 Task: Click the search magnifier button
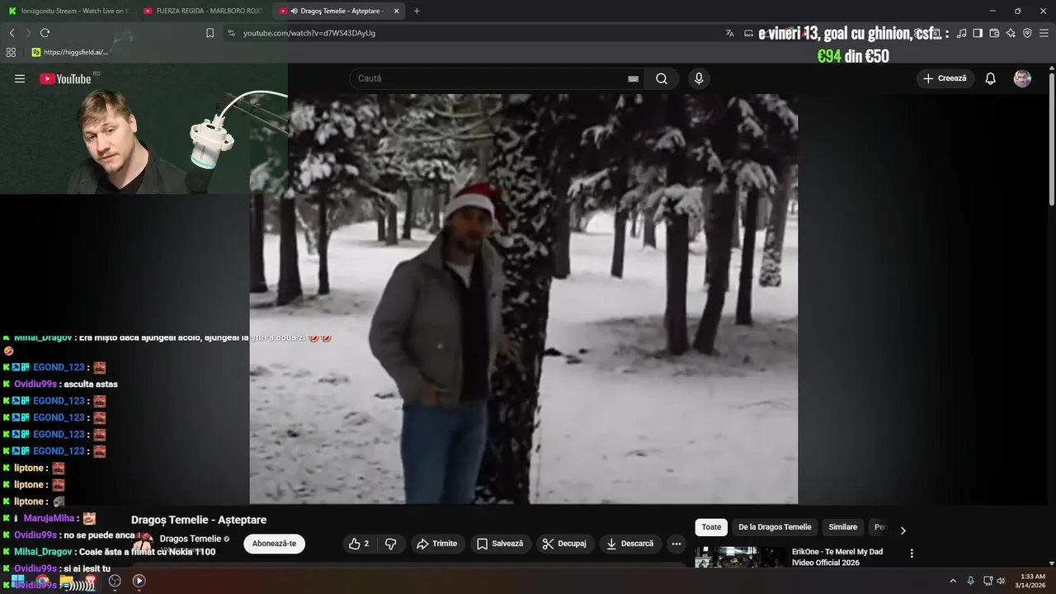662,78
